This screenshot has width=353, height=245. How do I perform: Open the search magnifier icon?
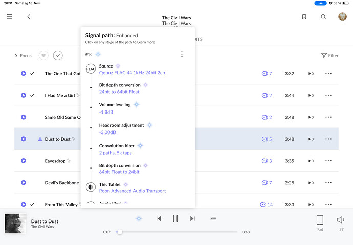[323, 17]
